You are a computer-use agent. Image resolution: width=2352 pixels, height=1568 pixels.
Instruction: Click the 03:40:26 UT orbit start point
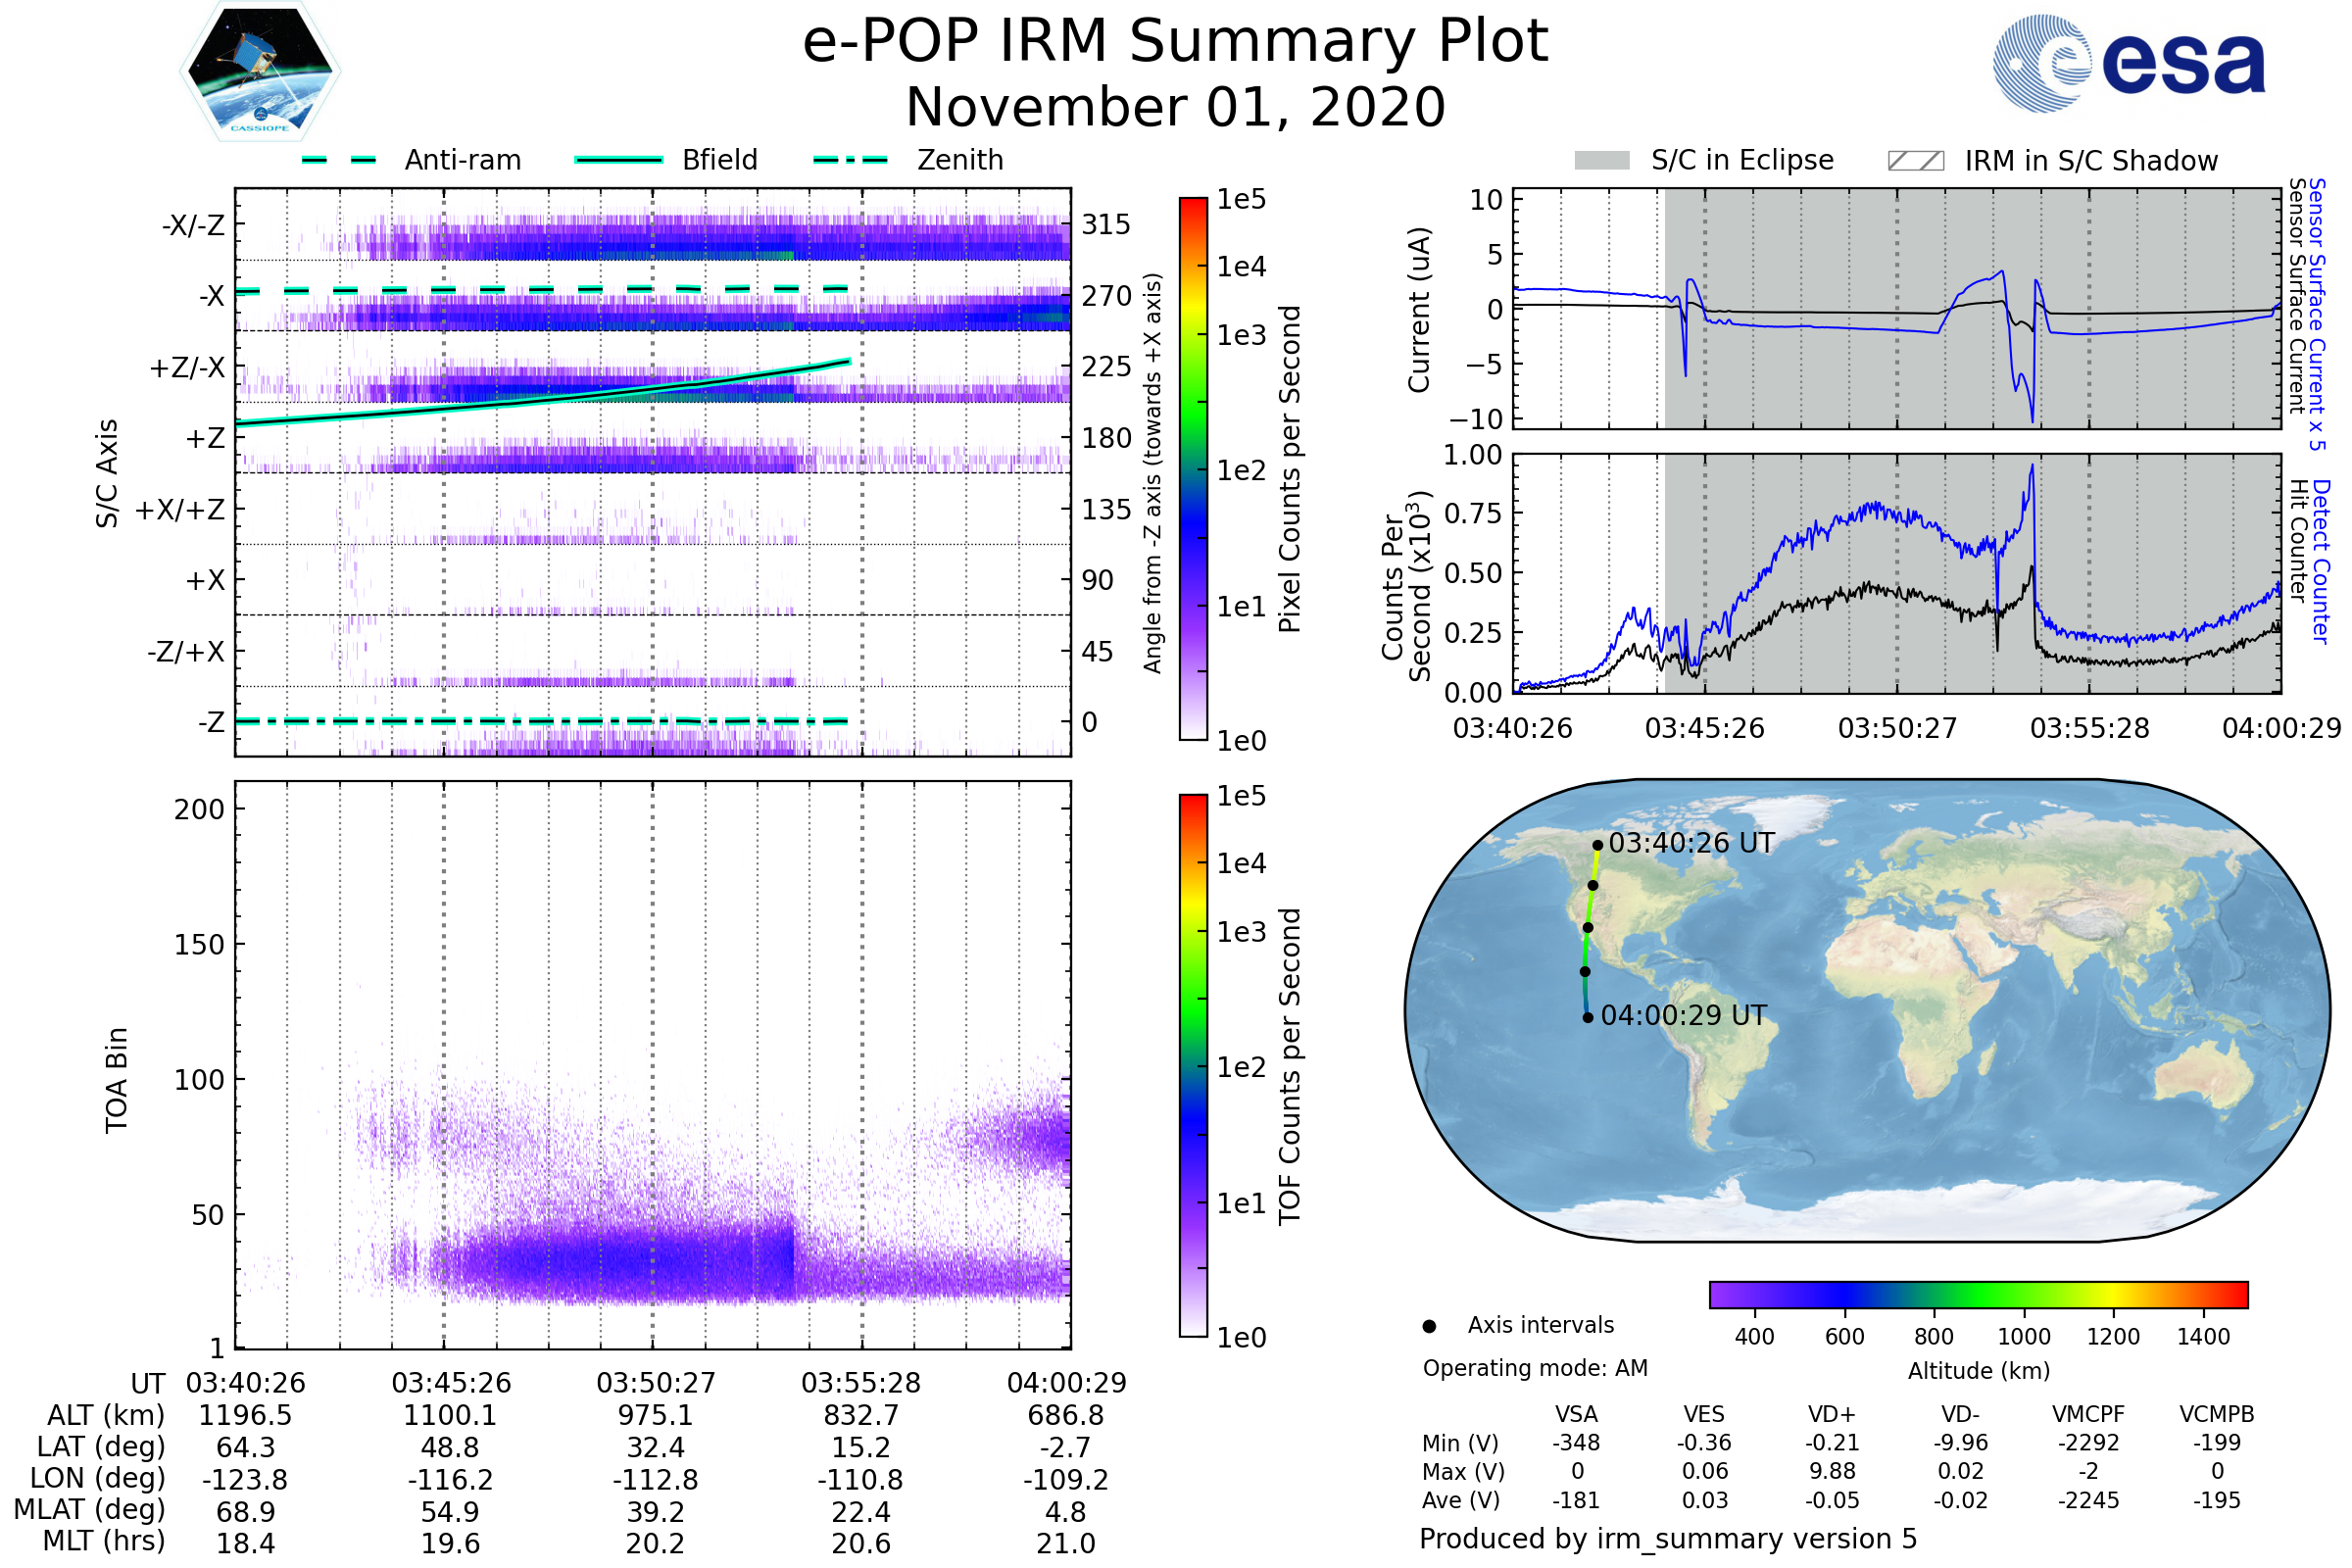(1598, 845)
